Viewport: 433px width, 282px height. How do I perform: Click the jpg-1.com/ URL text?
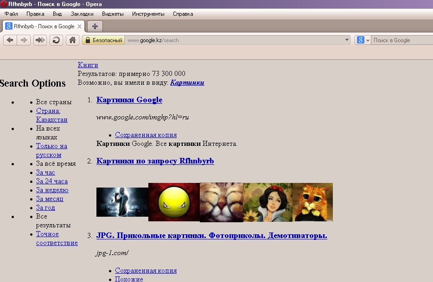pos(112,253)
